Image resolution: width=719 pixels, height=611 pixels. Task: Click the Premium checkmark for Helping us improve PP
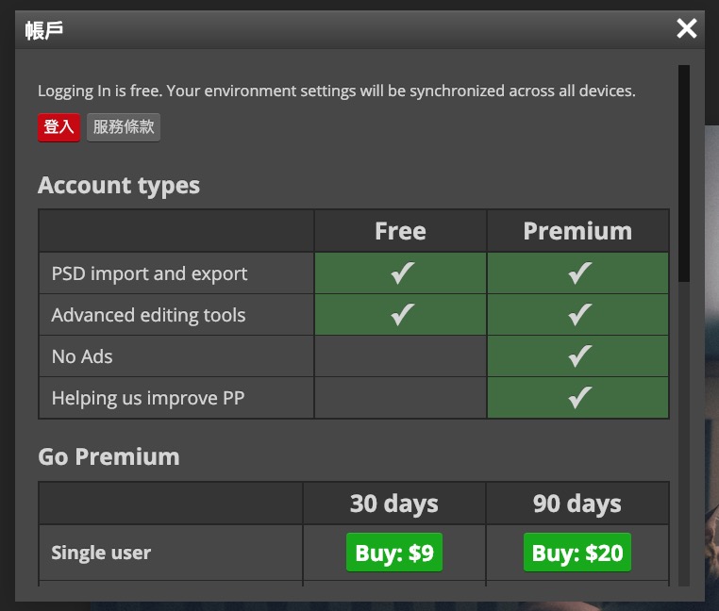[578, 398]
